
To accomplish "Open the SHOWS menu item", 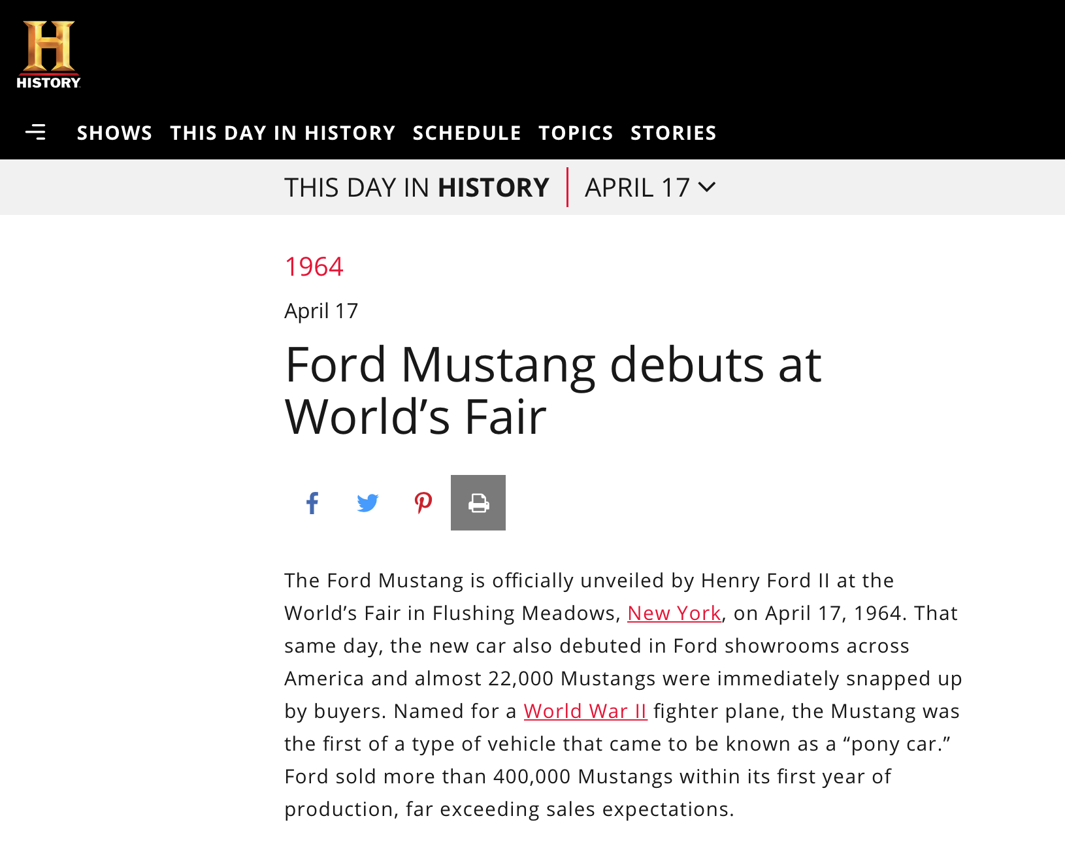I will [x=114, y=133].
